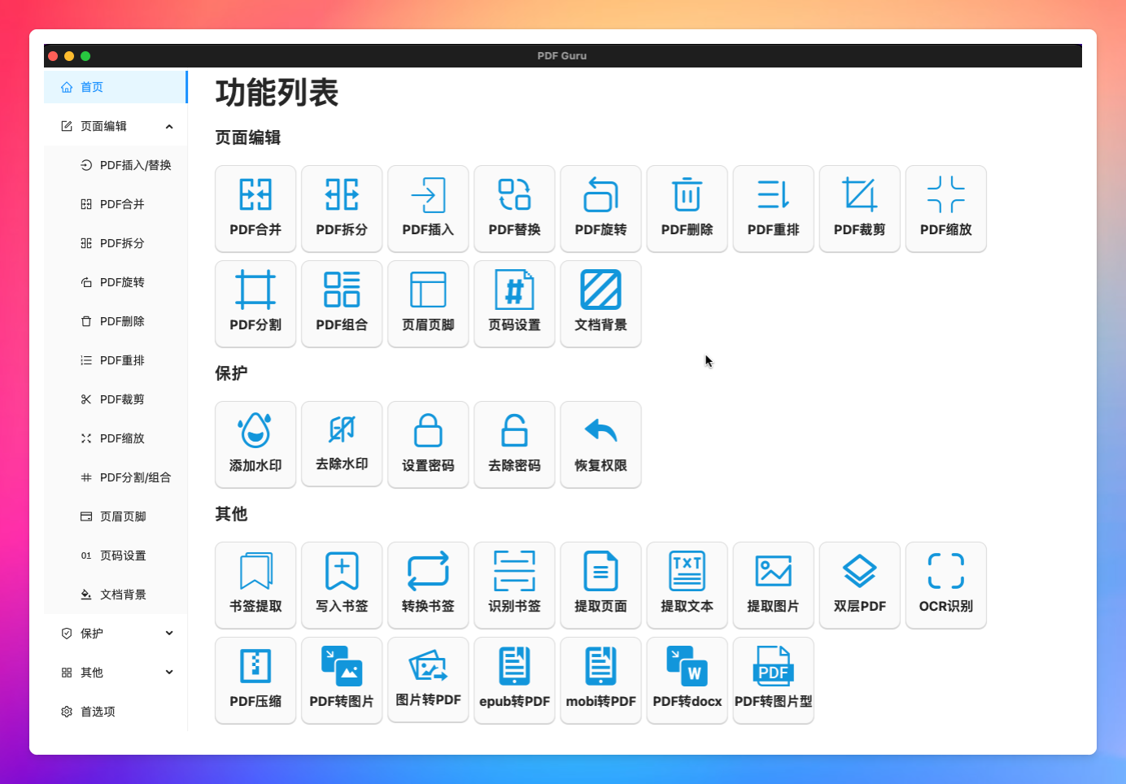Open 首选项 preferences in the sidebar
1126x784 pixels.
click(116, 712)
